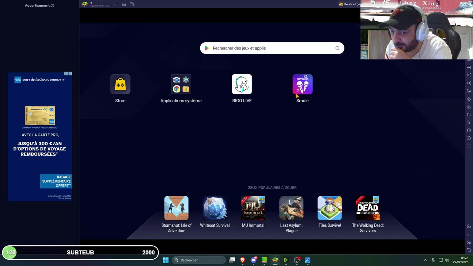Click the magnifier icon in BlueStacks search bar
This screenshot has width=473, height=266.
coord(337,48)
